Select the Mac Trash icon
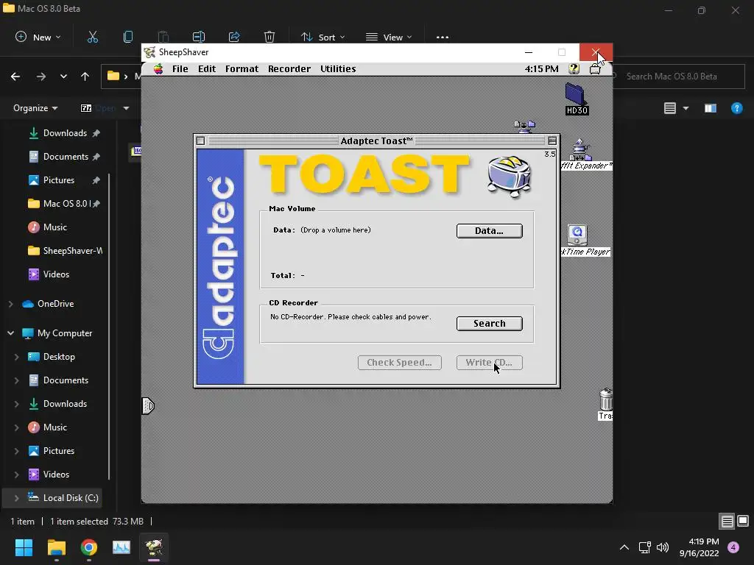Image resolution: width=754 pixels, height=565 pixels. 605,404
